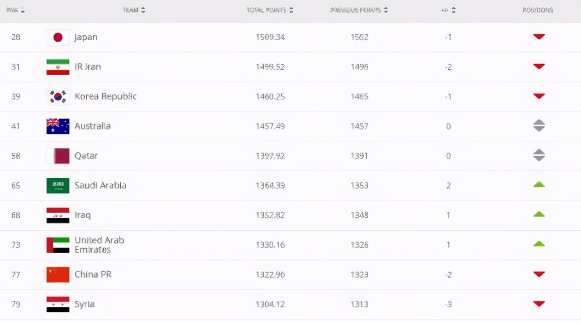Screen dimensions: 581x323
Task: Click the China PR flag icon
Action: [58, 275]
